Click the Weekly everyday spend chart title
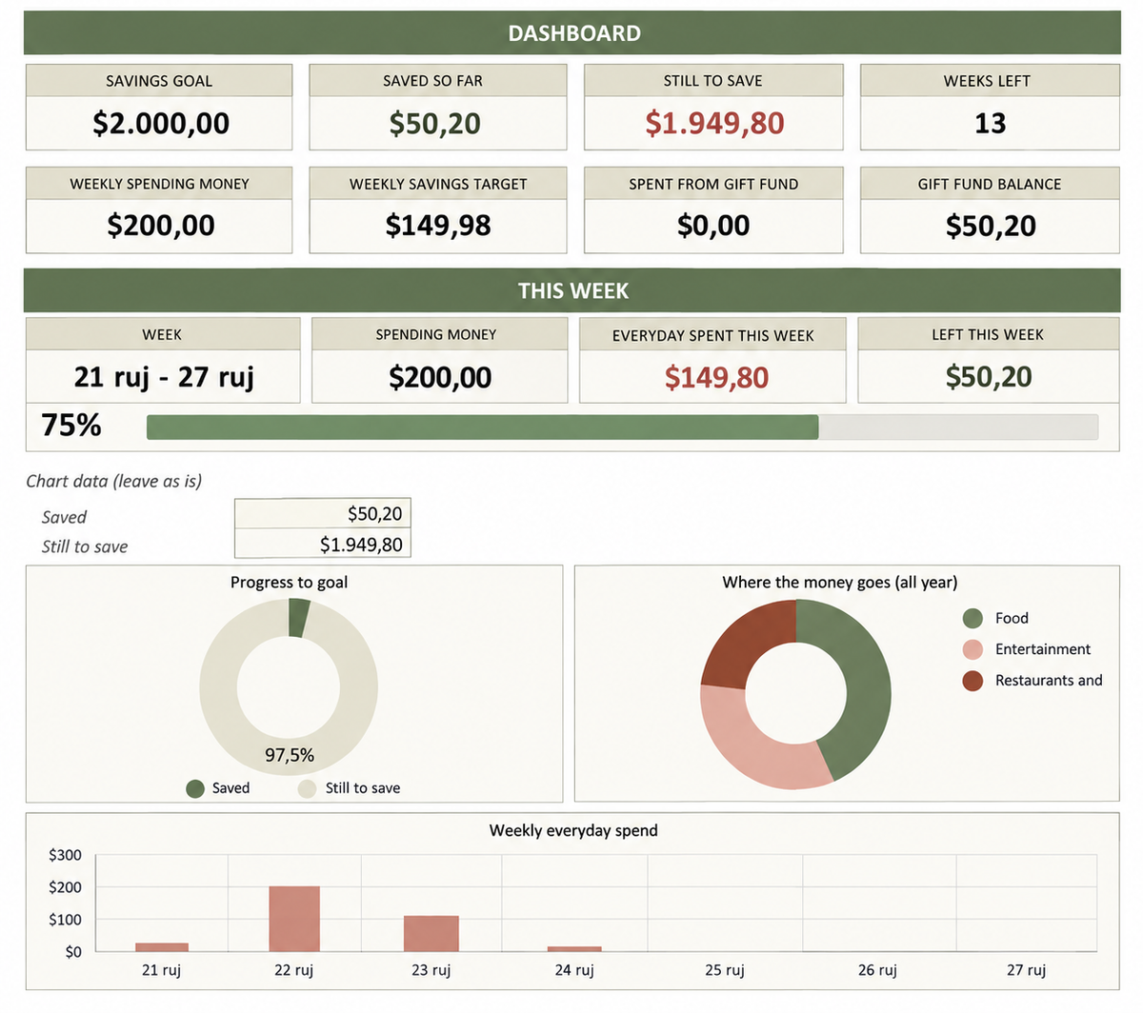 (573, 830)
